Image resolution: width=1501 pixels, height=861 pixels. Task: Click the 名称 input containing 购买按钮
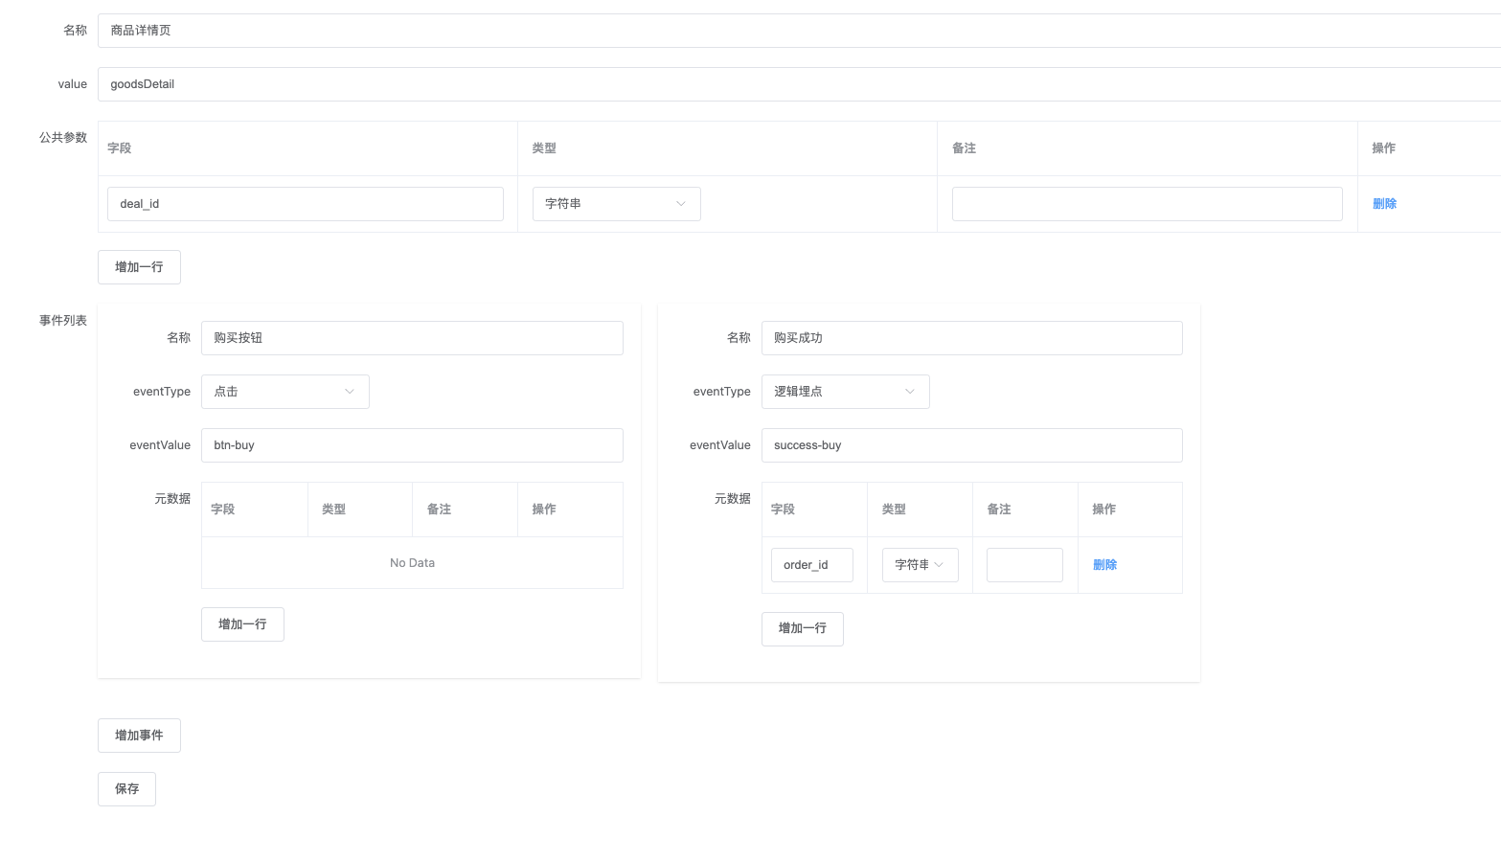412,337
